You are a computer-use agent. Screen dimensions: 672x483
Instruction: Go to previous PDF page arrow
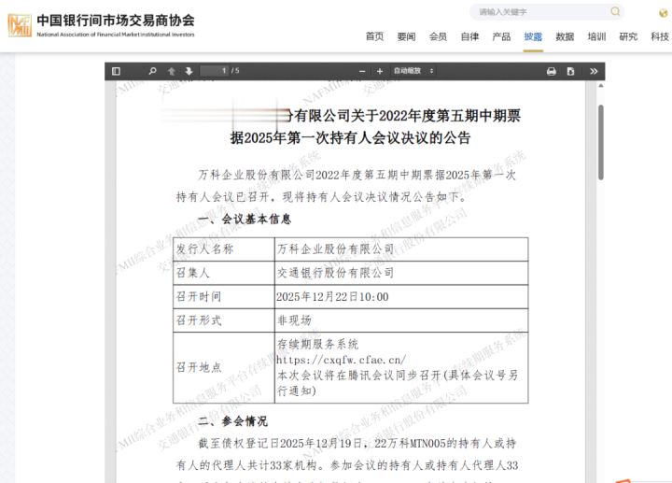172,71
